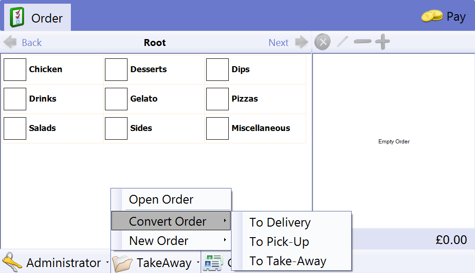Pick To Pick-Up conversion option

pyautogui.click(x=279, y=242)
